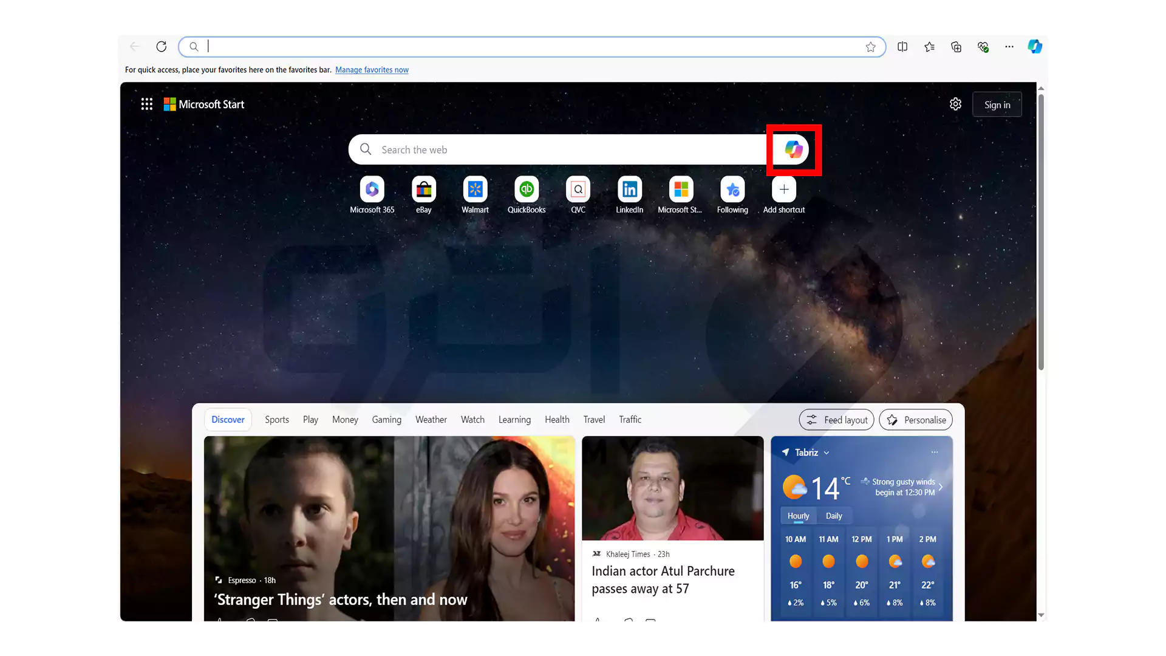Click the 2 PM hourly forecast

pos(928,571)
